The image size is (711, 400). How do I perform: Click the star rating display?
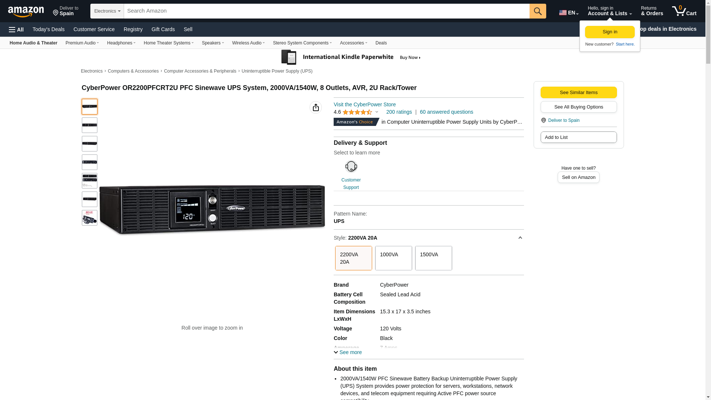357,112
